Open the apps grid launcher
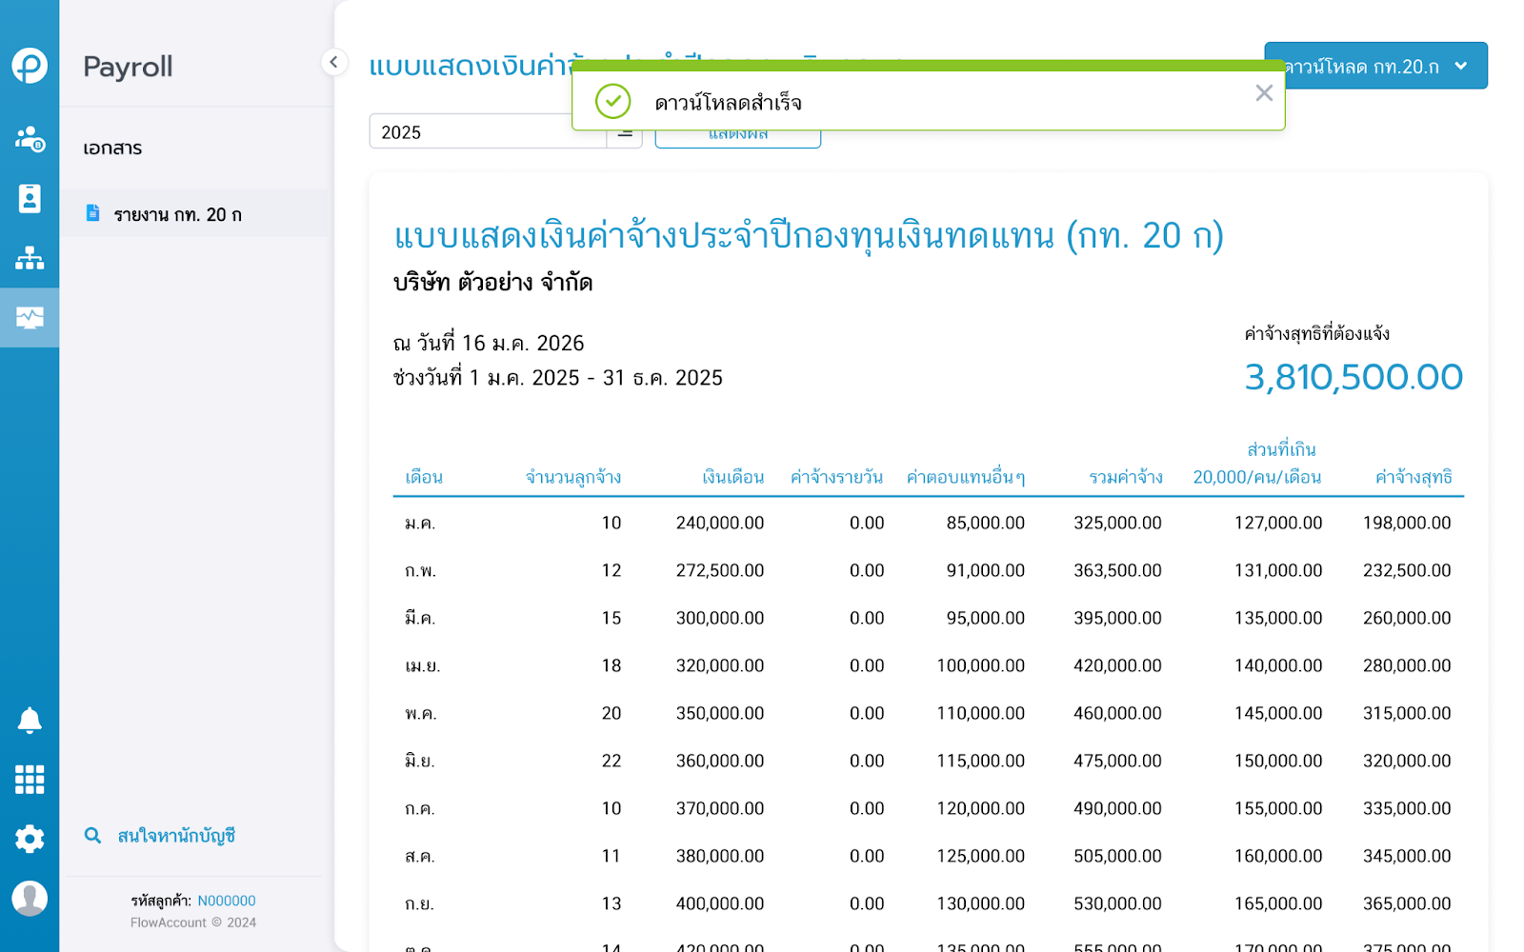1524x952 pixels. pos(30,780)
